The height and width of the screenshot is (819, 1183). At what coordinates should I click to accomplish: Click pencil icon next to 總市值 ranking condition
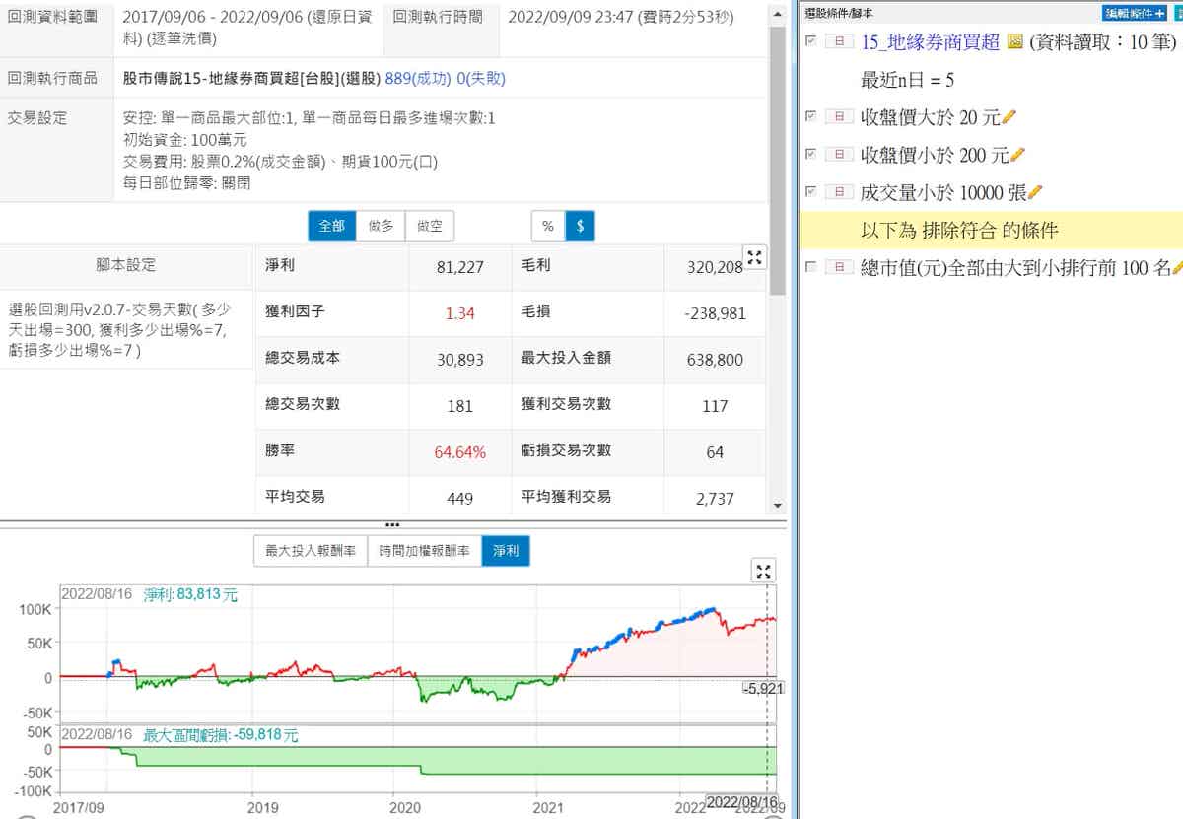1177,267
